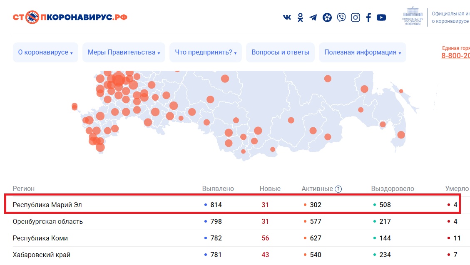
Task: Click the Russian Government building logo
Action: [x=413, y=16]
